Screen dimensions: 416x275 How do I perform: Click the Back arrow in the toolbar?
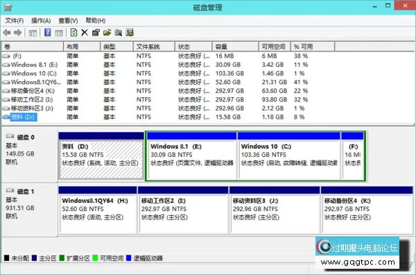point(7,33)
